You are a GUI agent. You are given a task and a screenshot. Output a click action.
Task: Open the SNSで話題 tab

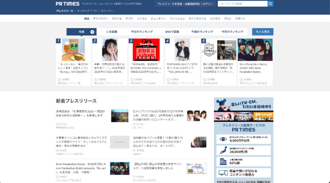[x=172, y=32]
